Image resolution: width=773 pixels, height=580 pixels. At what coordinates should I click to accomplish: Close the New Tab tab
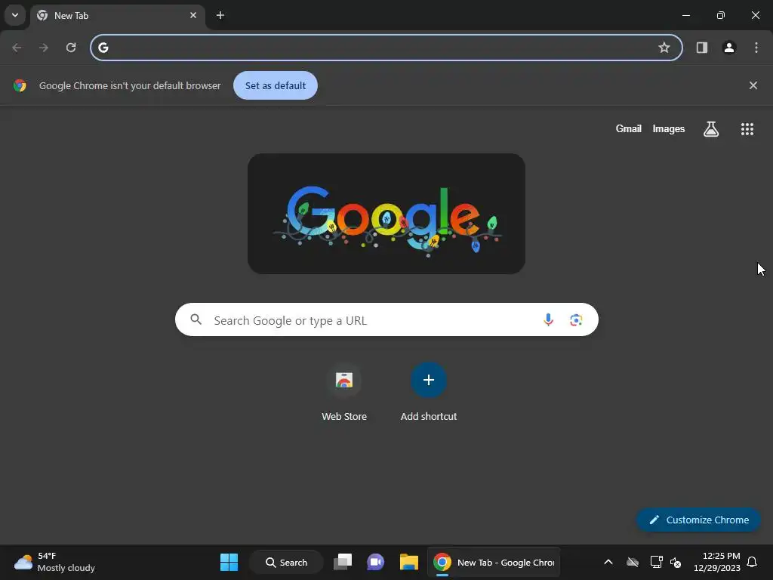click(193, 15)
